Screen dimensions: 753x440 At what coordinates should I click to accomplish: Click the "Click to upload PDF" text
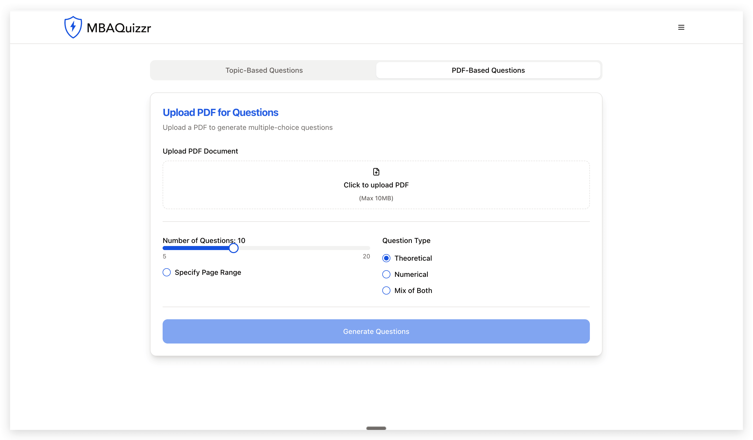(376, 185)
